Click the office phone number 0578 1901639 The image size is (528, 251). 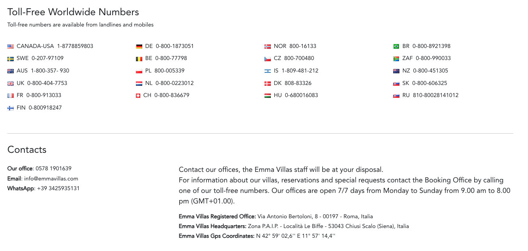[53, 169]
